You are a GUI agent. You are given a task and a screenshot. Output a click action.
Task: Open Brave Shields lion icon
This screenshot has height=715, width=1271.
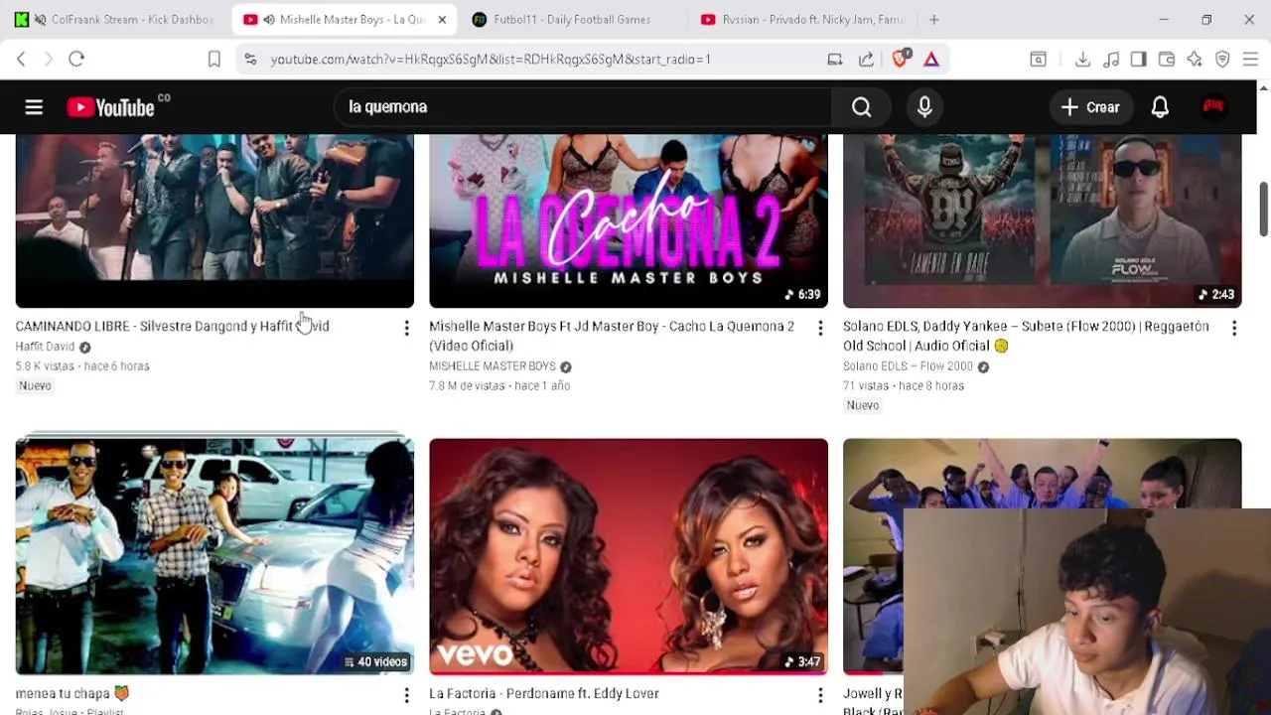[x=900, y=60]
